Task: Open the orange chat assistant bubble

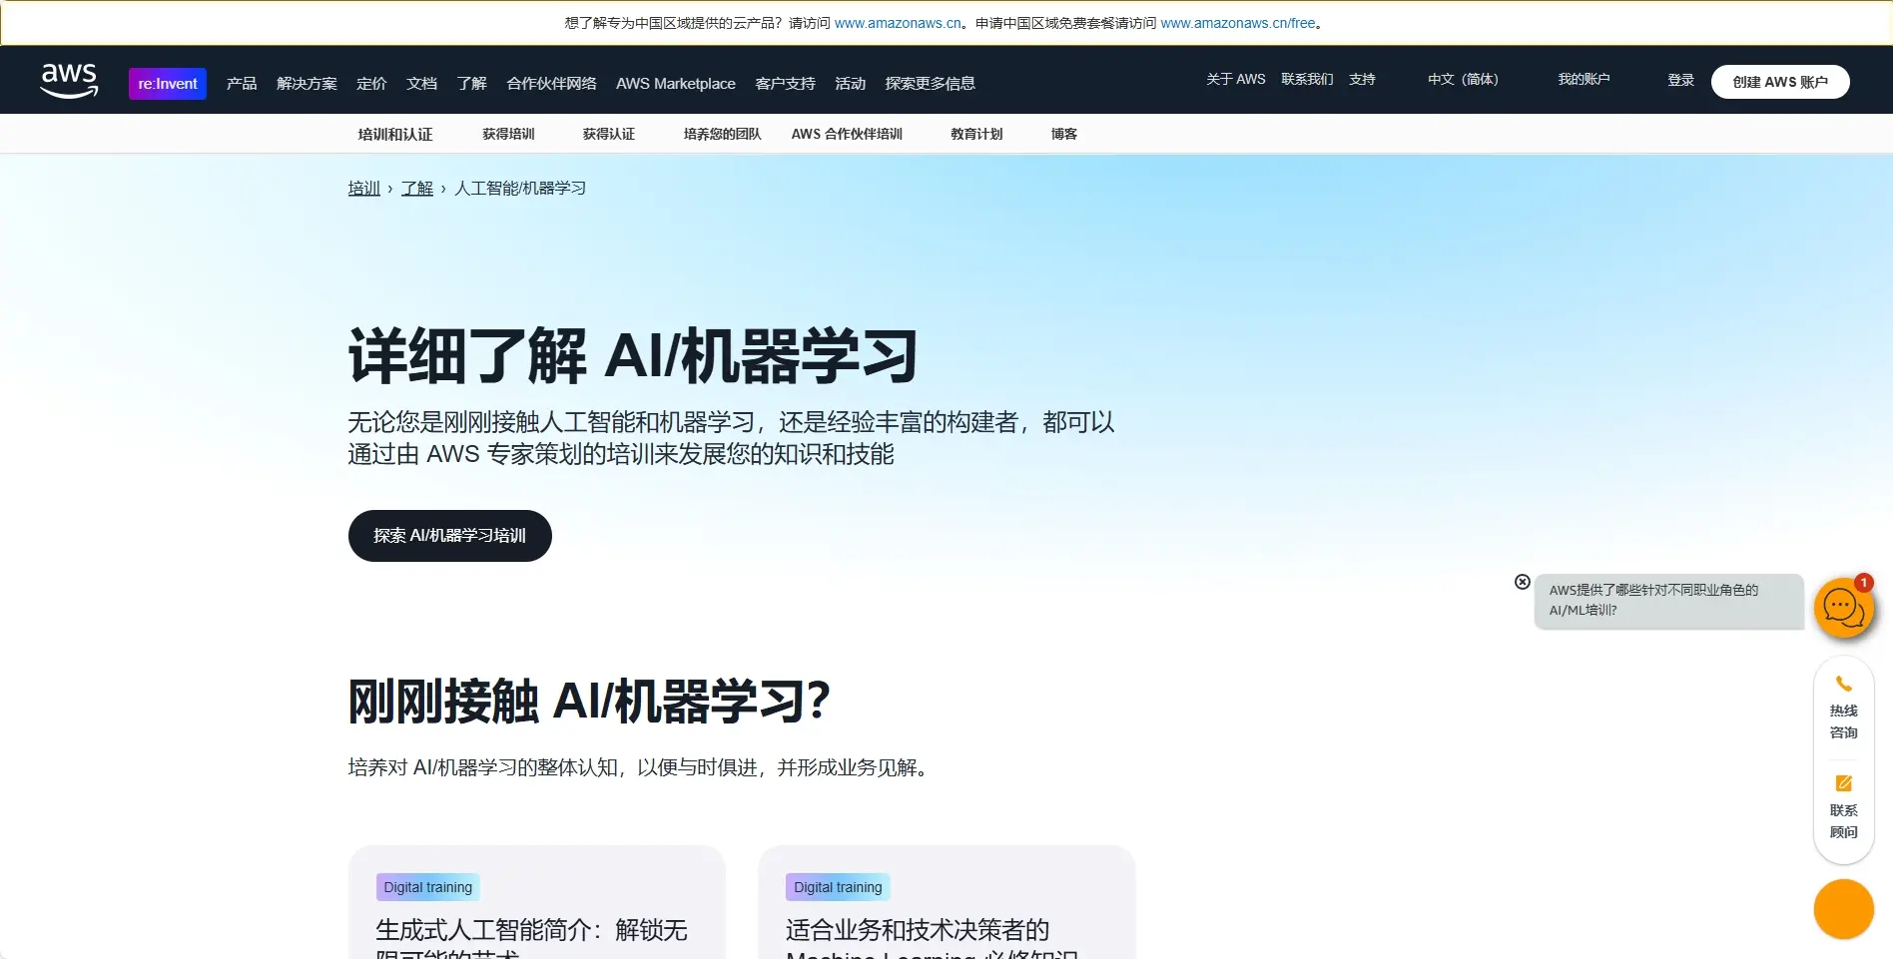Action: click(x=1844, y=608)
